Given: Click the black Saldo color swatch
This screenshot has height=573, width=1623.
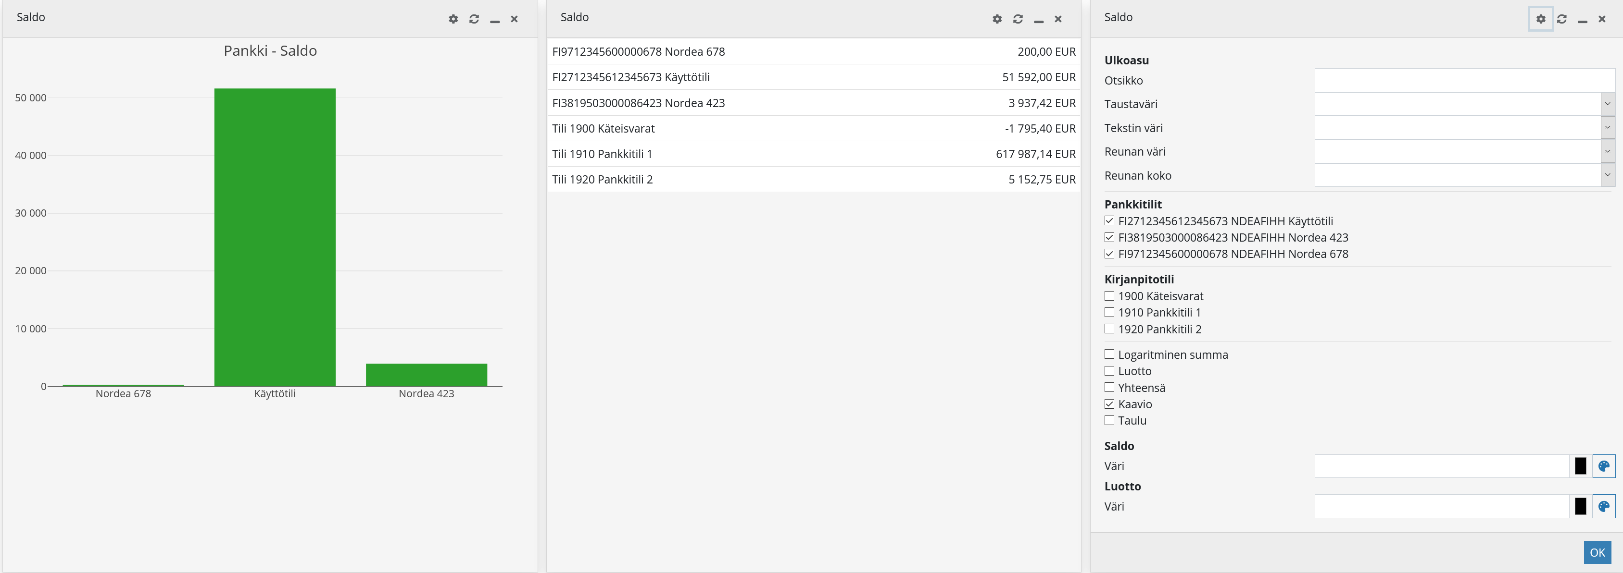Looking at the screenshot, I should click(1580, 466).
